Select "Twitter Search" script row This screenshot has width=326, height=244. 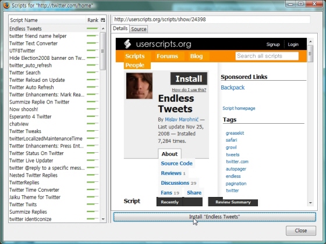(x=54, y=73)
